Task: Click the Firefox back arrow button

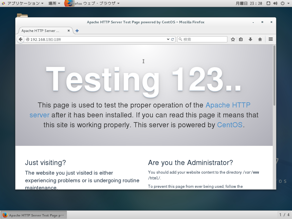Action: coord(21,39)
